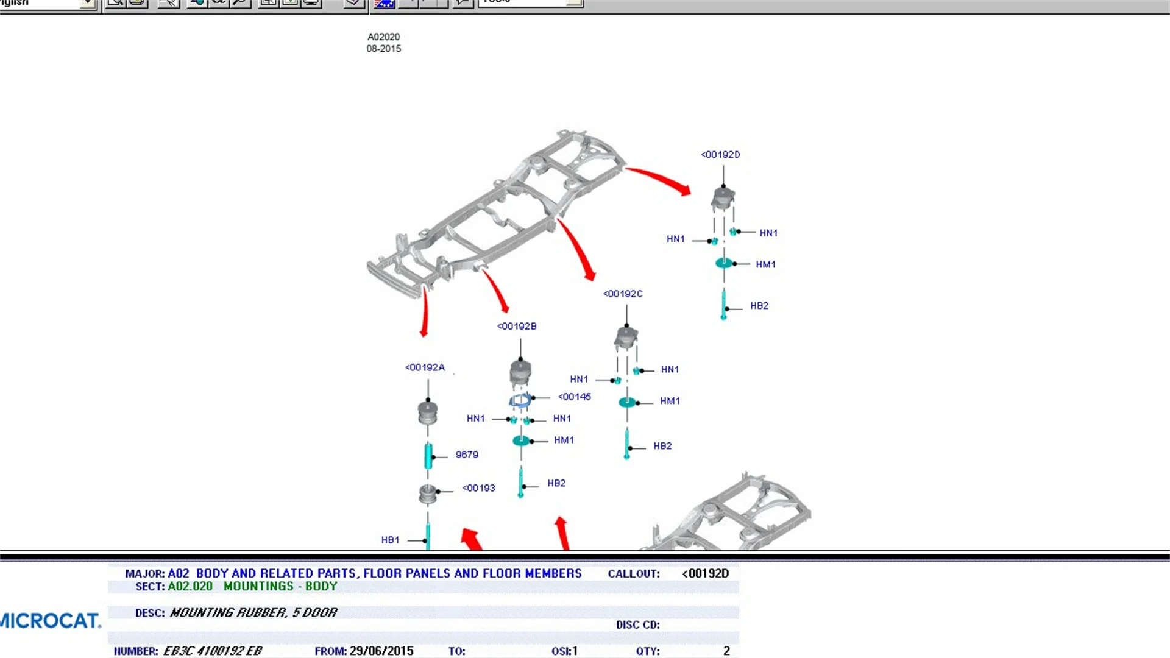Open the zoom percentage dropdown
1170x658 pixels.
coord(573,3)
